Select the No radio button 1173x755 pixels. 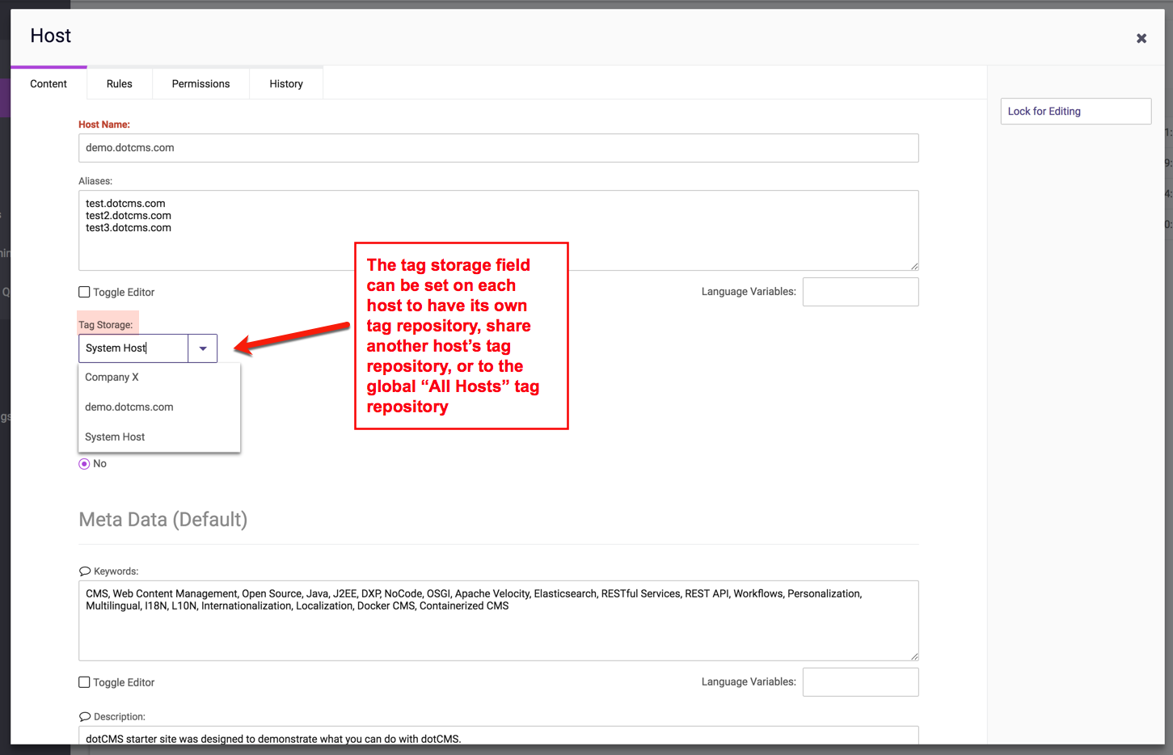84,464
